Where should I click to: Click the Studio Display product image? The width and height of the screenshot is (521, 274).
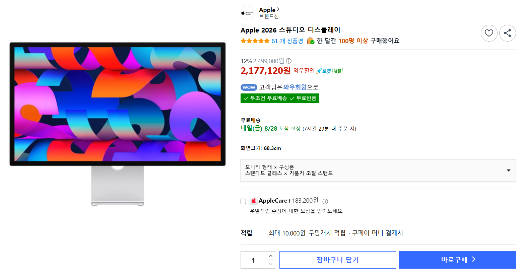tap(118, 124)
